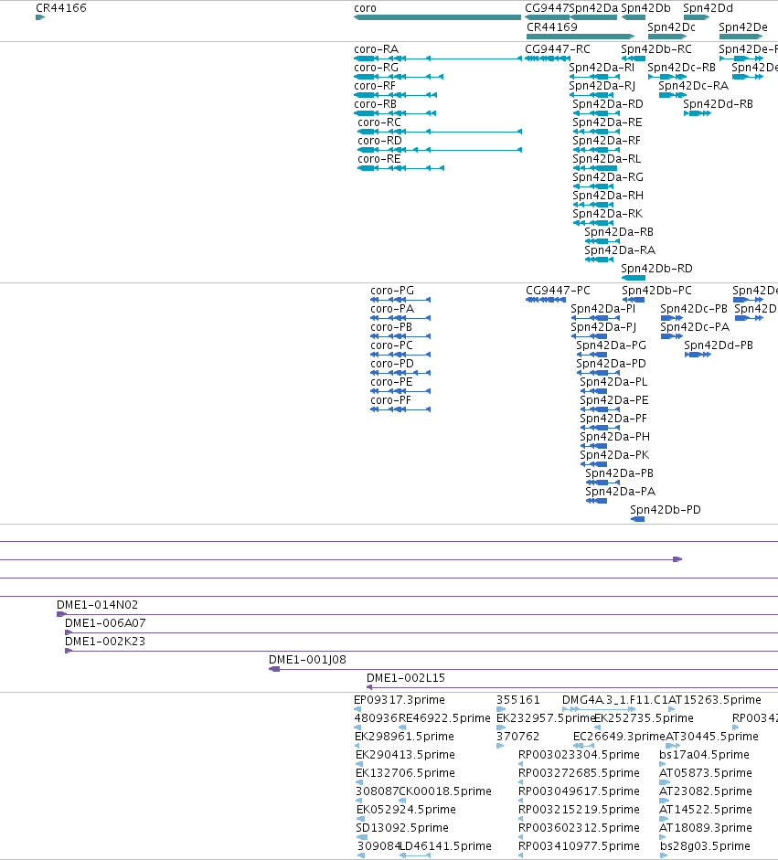Image resolution: width=778 pixels, height=860 pixels.
Task: Select BAC clone DME1-002L15
Action: (406, 678)
